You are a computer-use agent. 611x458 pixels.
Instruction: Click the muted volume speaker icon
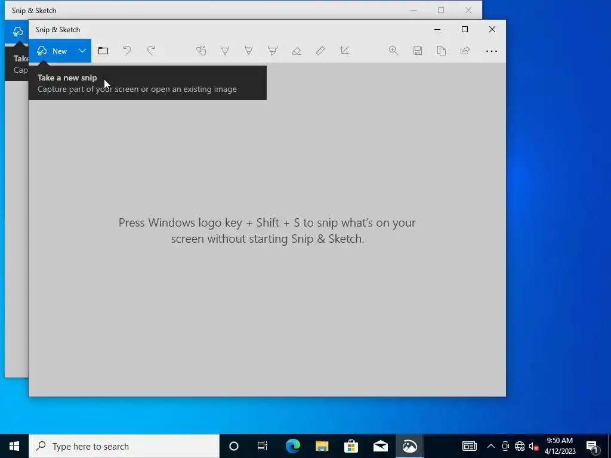[533, 446]
